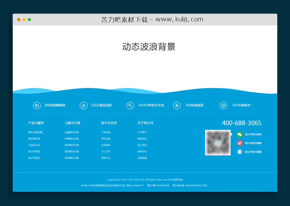Click the WeChat official account icon
The image size is (290, 206).
coord(240,134)
